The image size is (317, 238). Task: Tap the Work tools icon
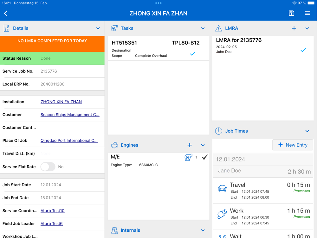(x=222, y=214)
